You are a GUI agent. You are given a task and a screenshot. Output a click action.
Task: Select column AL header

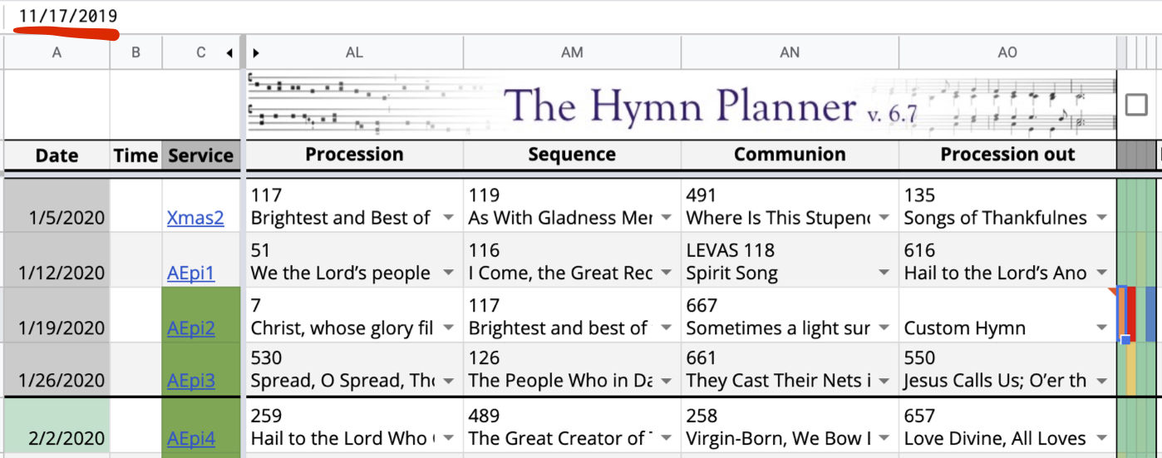(x=355, y=52)
